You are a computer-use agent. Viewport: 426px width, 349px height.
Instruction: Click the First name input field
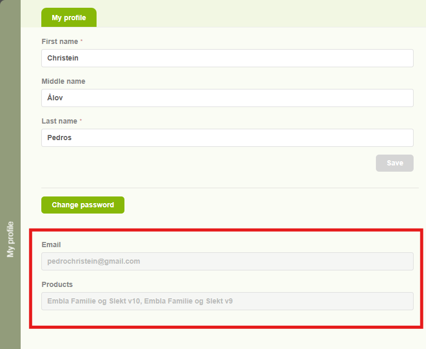point(227,58)
